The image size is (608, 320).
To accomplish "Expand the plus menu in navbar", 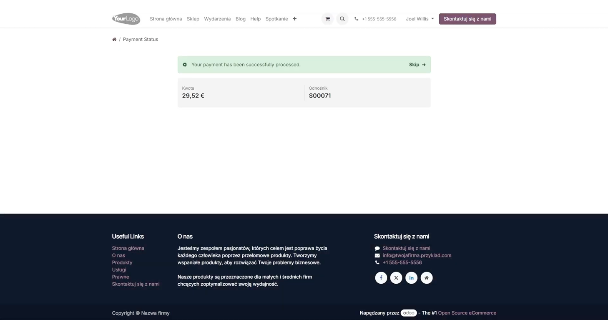I will coord(294,19).
